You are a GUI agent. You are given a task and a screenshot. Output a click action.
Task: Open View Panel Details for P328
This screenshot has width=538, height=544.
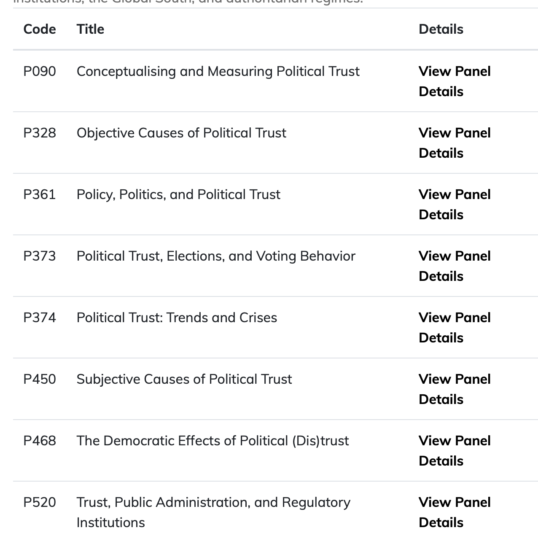tap(454, 143)
